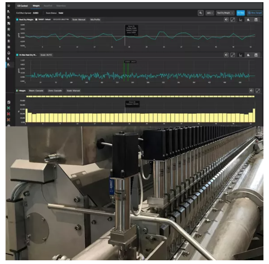The height and width of the screenshot is (264, 269).
Task: Open the Real Dry Weight dropdown selector
Action: click(x=225, y=13)
